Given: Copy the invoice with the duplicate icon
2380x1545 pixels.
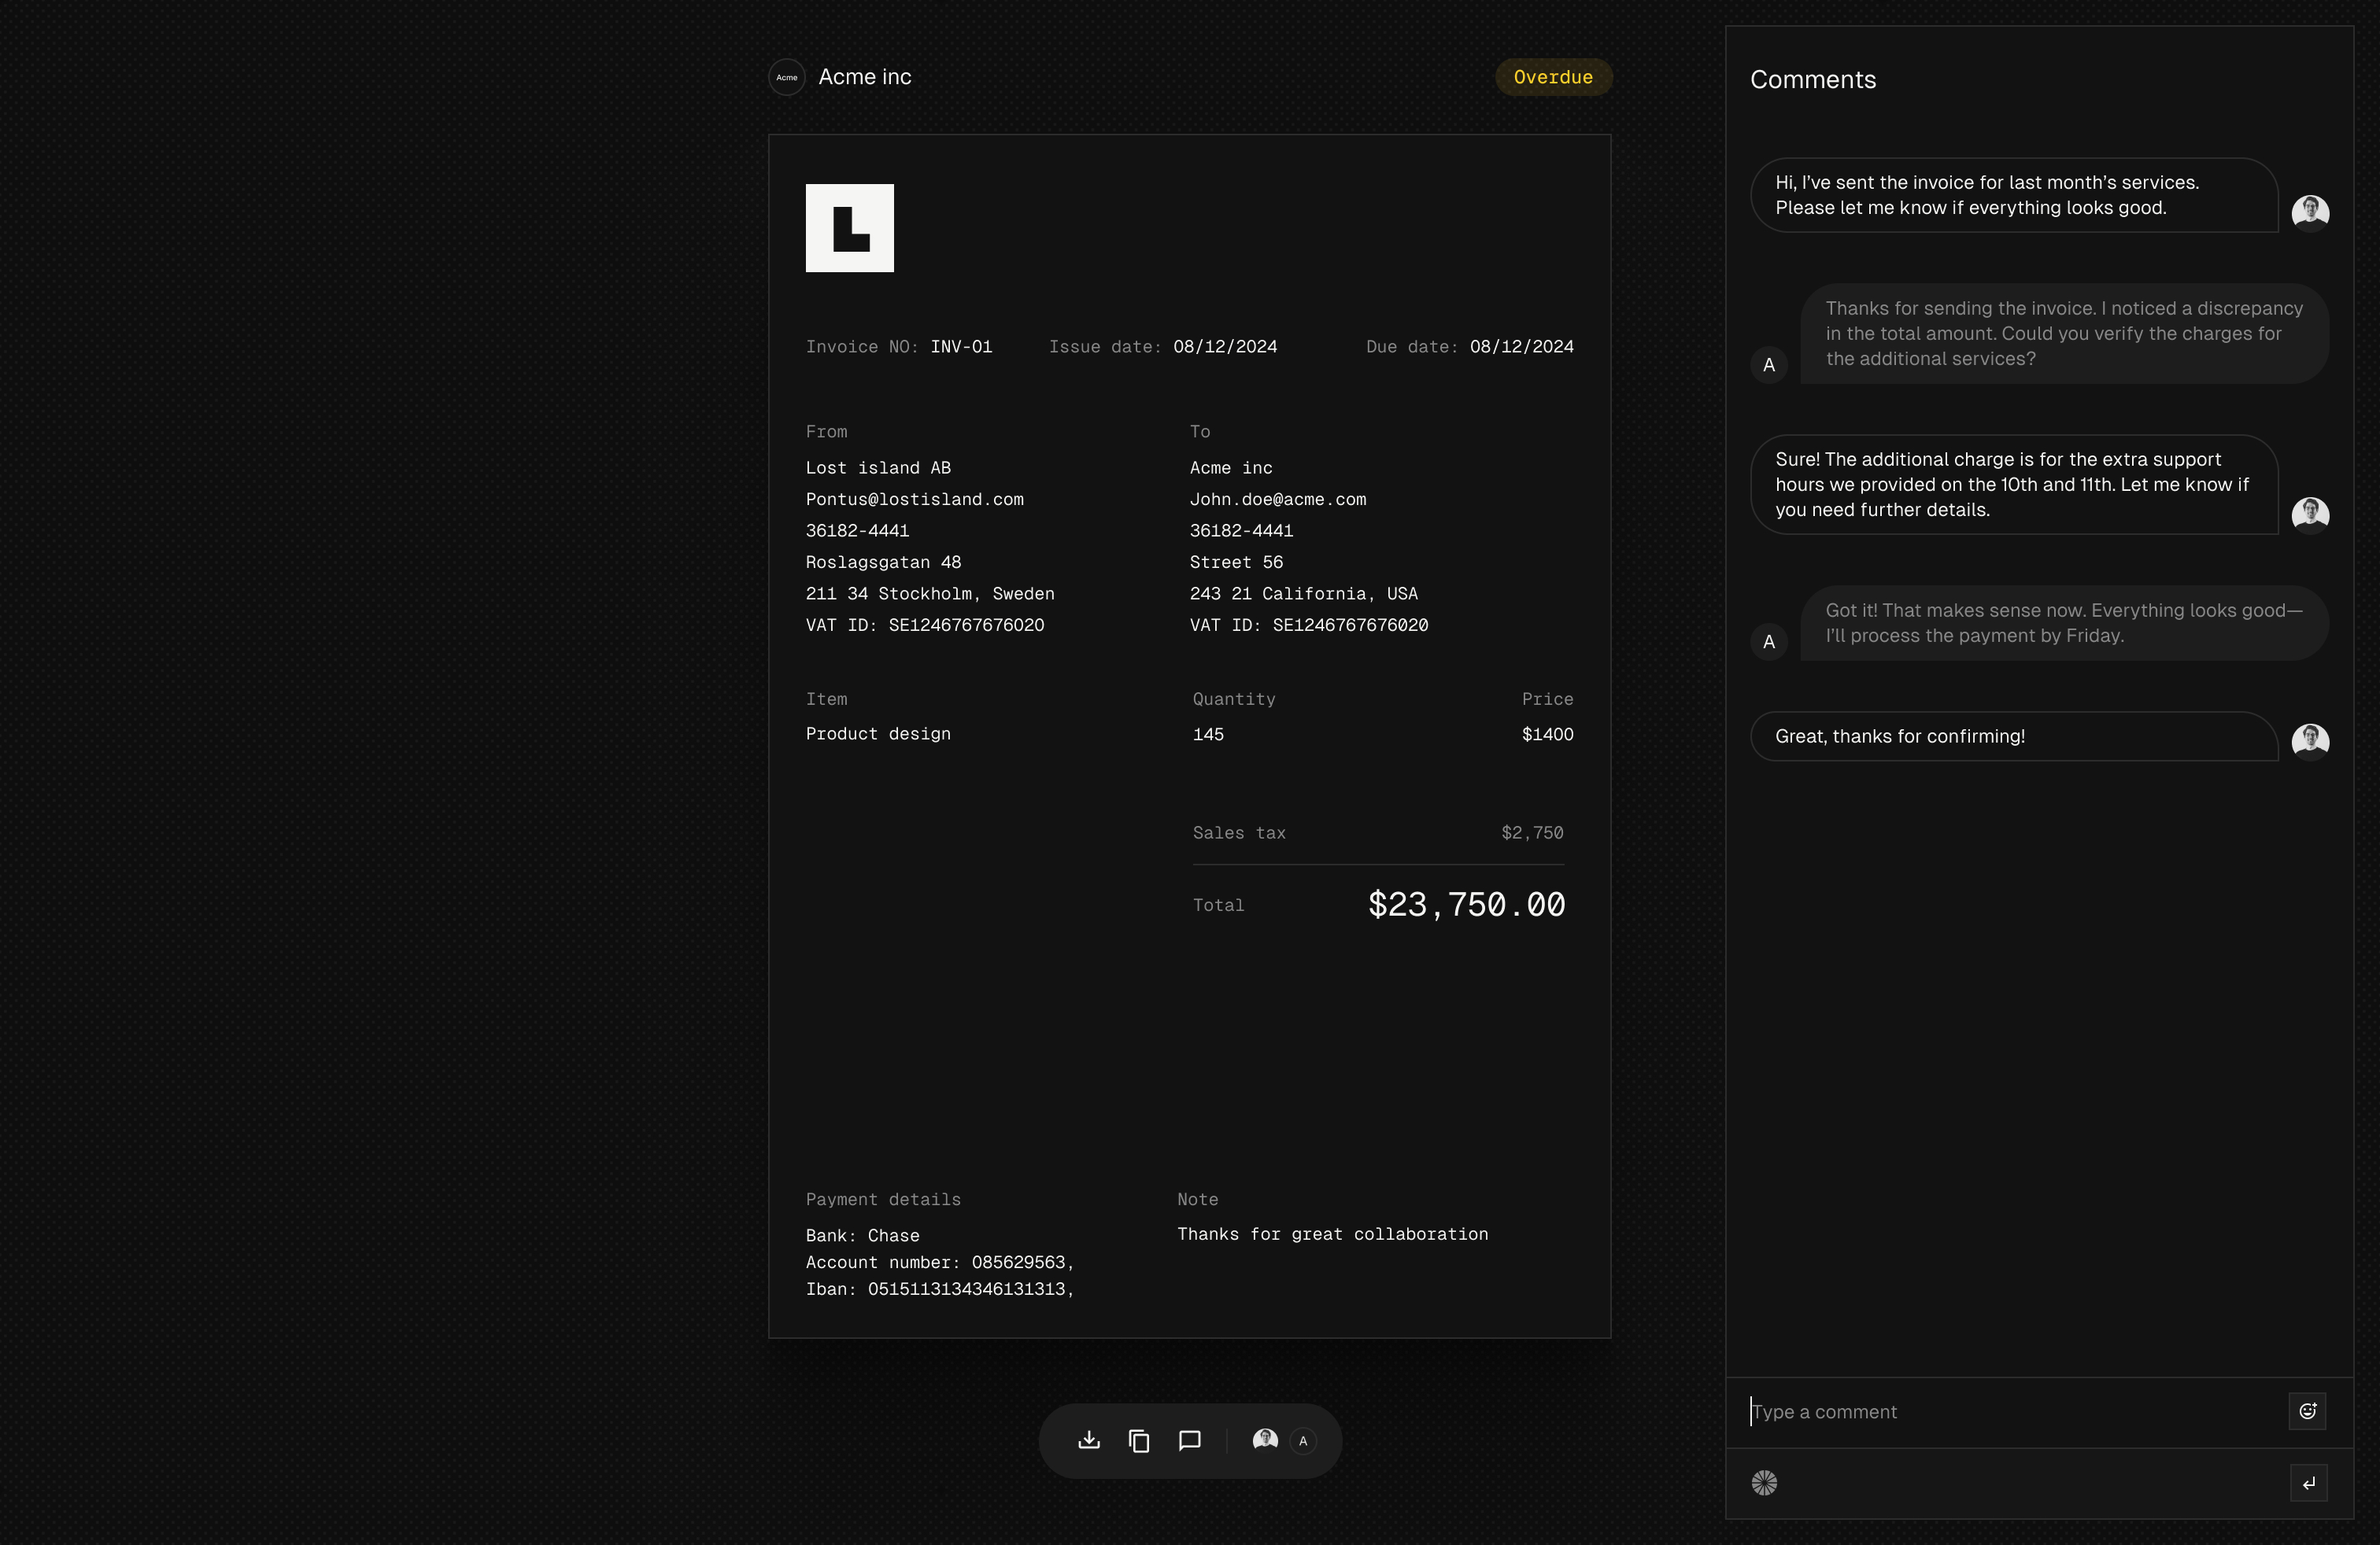Looking at the screenshot, I should coord(1139,1440).
